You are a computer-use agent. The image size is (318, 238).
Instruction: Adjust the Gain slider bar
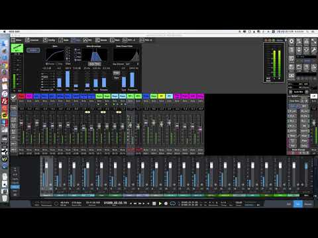[76, 85]
